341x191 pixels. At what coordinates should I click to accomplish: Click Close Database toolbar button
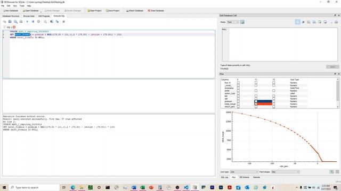[x=156, y=11]
